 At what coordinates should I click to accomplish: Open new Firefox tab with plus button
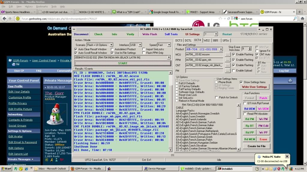point(299,12)
